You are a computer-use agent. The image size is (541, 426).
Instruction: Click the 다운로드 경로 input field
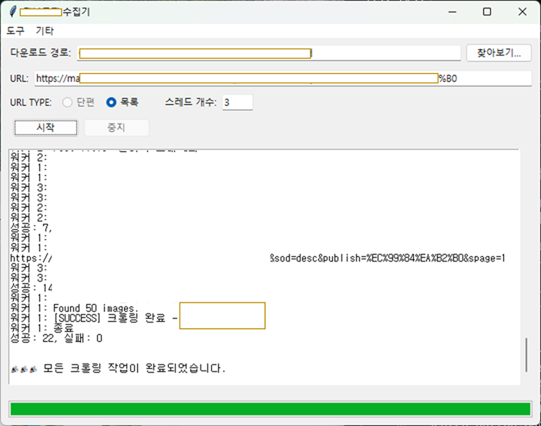(x=268, y=52)
